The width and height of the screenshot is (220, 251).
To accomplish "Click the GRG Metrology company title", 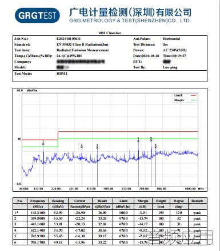I will click(x=130, y=15).
